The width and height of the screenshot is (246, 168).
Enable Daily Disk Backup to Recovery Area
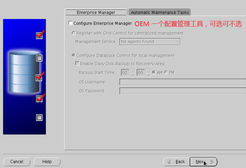point(77,63)
